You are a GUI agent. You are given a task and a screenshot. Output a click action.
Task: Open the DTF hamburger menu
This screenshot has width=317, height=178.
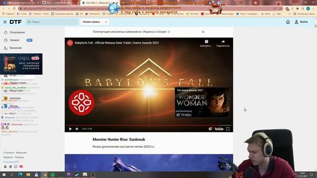point(5,22)
